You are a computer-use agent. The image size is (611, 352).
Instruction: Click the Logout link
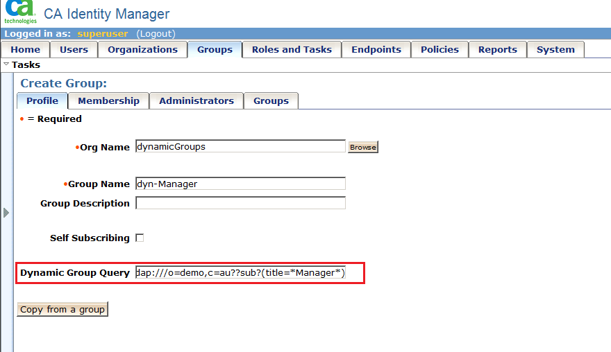[x=156, y=33]
